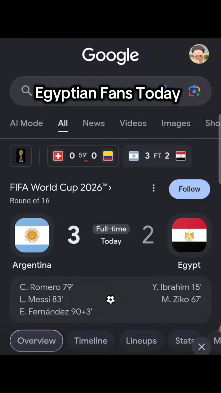Open the Lineups match tab
This screenshot has height=393, width=221.
coord(141,341)
